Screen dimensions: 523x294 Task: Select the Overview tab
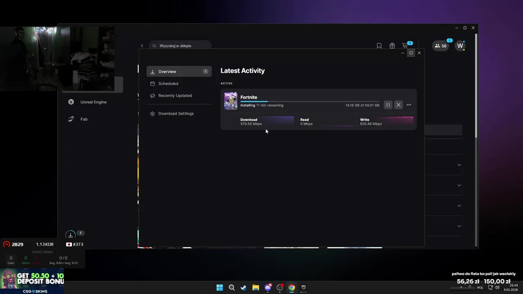pos(179,71)
